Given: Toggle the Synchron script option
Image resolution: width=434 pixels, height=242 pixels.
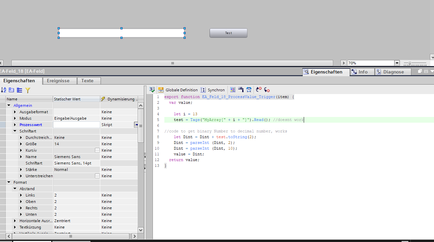Looking at the screenshot, I should [213, 90].
